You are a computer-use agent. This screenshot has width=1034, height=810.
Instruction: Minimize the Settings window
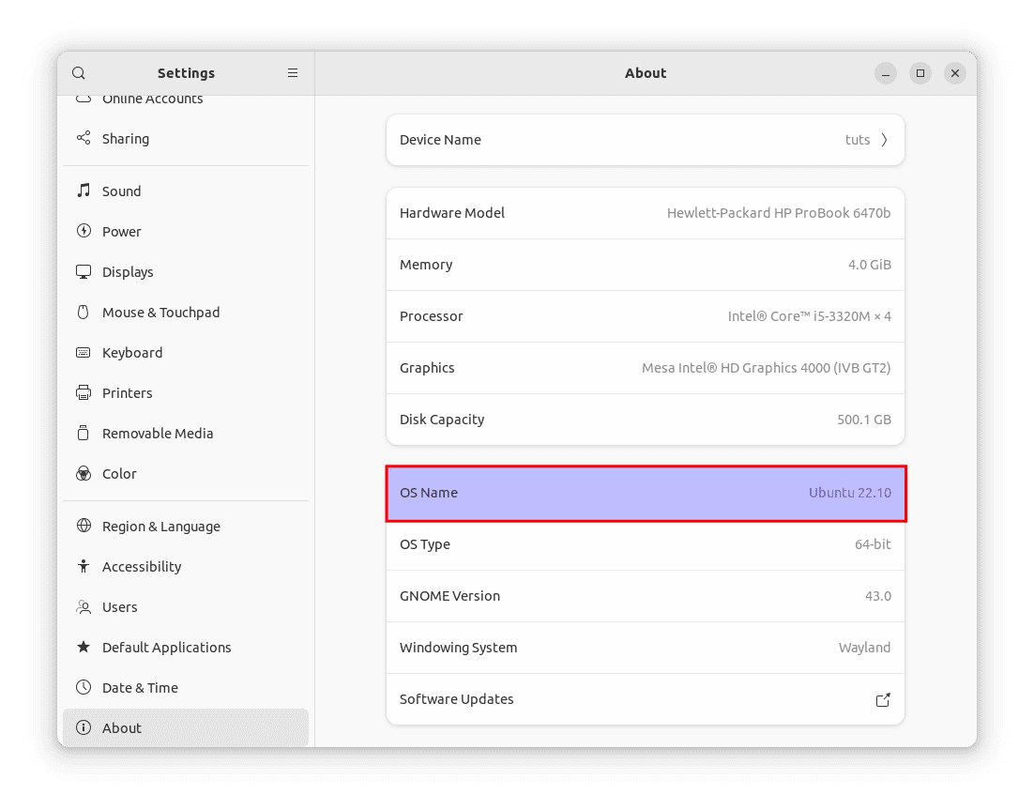886,73
